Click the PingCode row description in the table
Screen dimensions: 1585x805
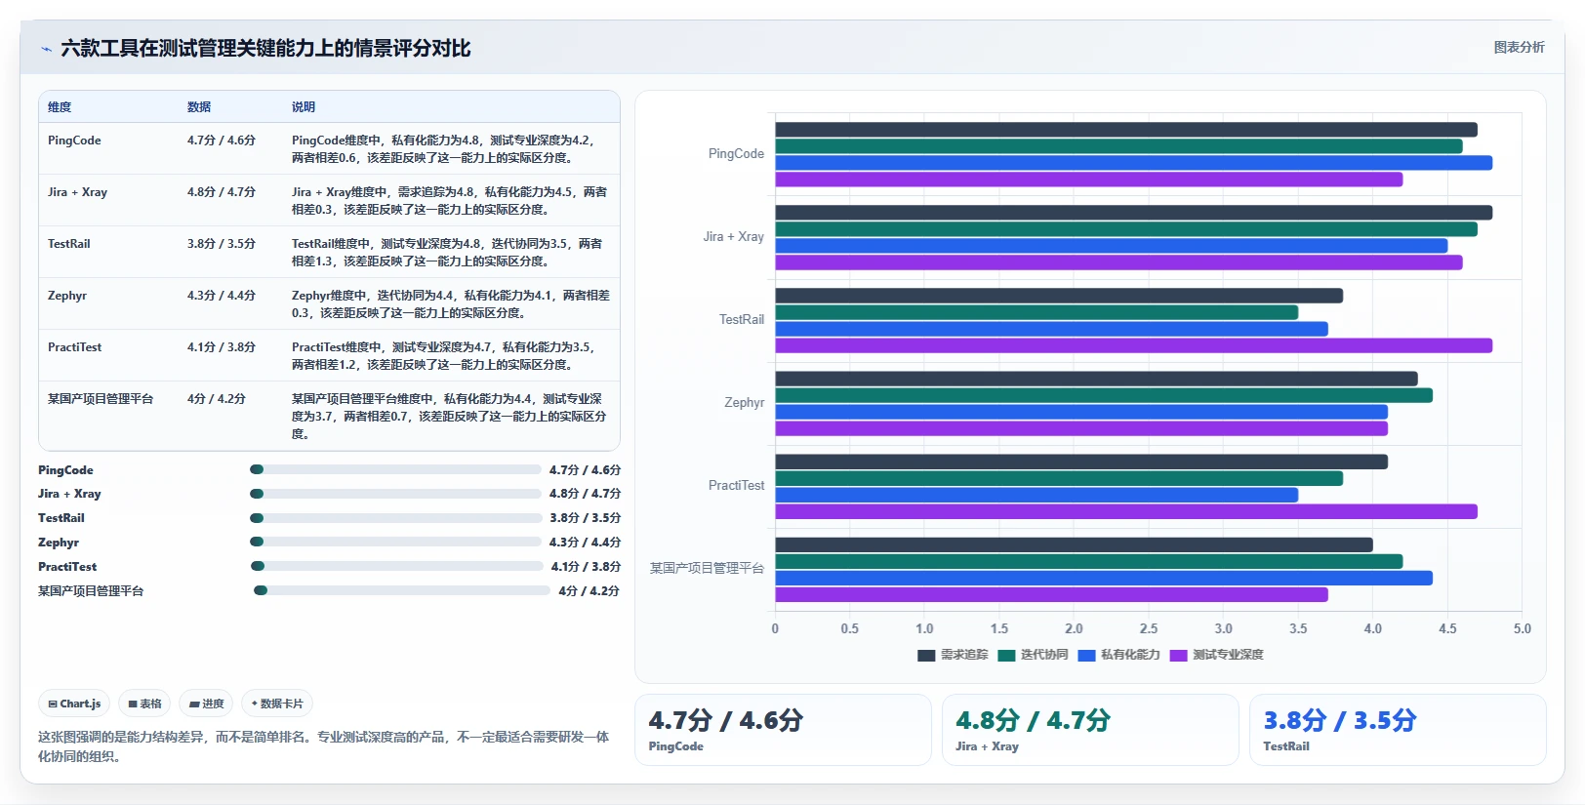tap(443, 149)
